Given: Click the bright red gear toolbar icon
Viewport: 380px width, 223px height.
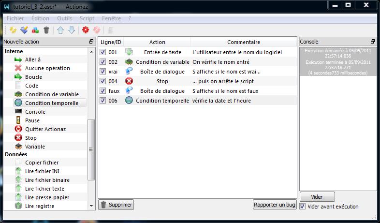Looking at the screenshot, I should click(x=86, y=30).
